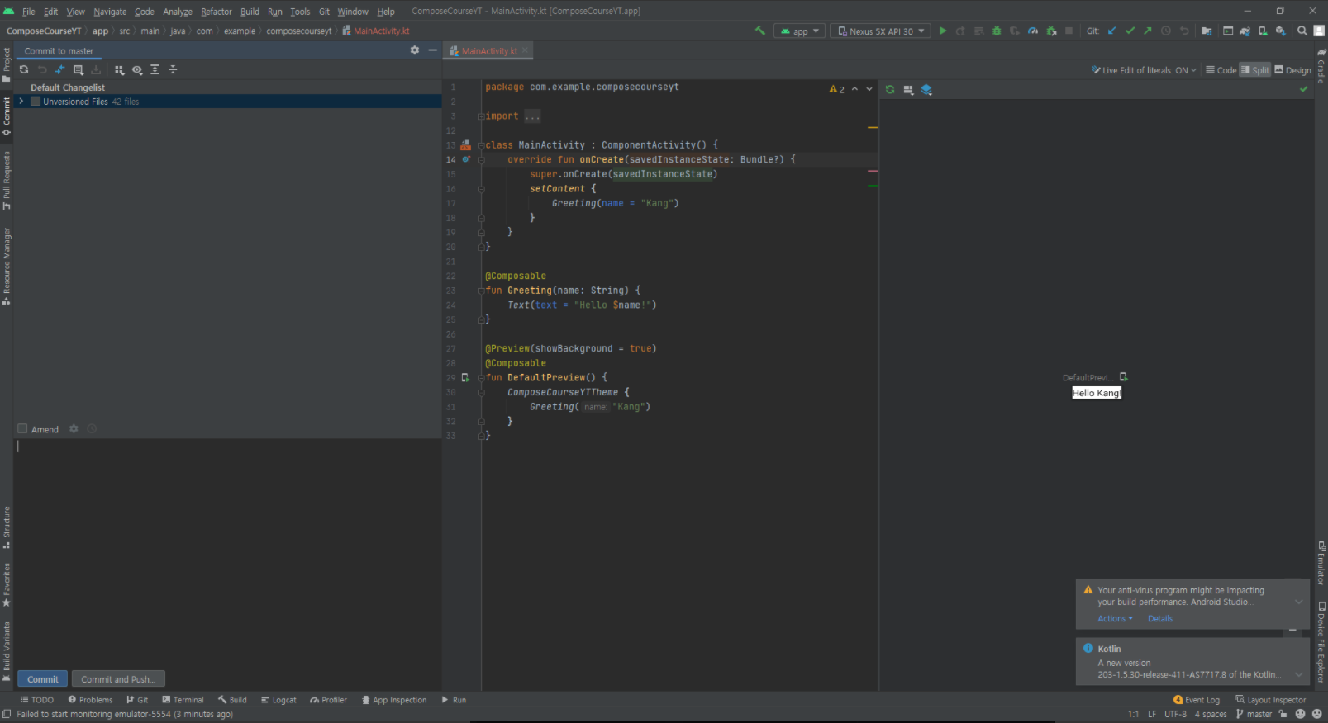Open the App Inspection tool tab
Image resolution: width=1328 pixels, height=723 pixels.
coord(394,700)
